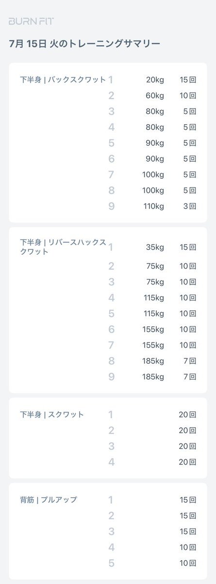Click 3回 reps in back squat set 9
This screenshot has width=216, height=584.
[x=190, y=207]
